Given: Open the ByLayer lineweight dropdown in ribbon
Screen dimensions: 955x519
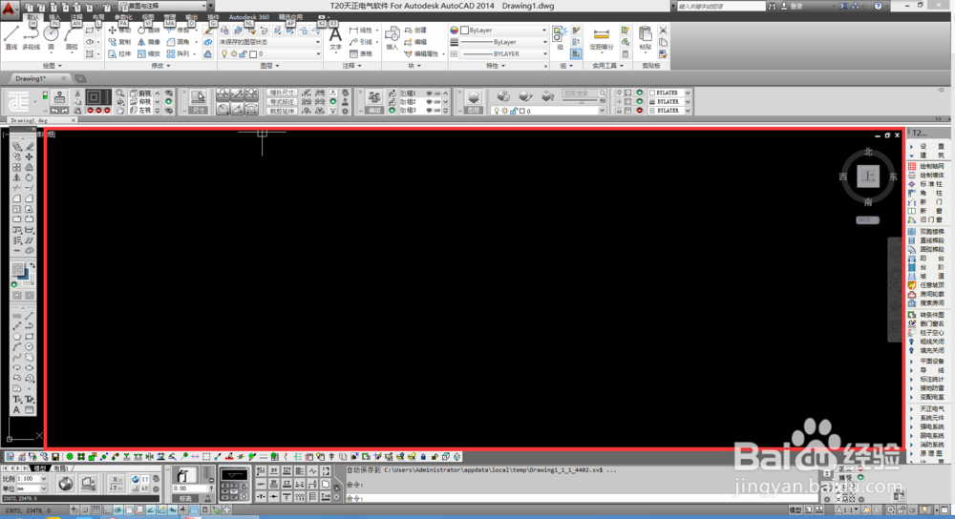Looking at the screenshot, I should coord(503,42).
